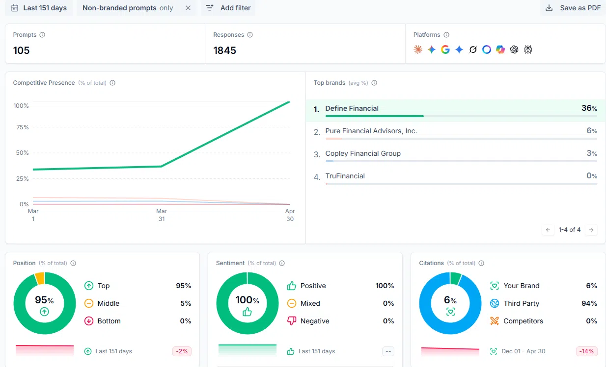
Task: Go to previous page of top brands
Action: pos(548,229)
